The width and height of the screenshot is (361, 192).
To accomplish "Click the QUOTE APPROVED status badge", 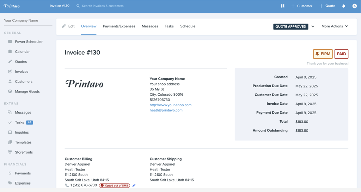I will coord(291,26).
